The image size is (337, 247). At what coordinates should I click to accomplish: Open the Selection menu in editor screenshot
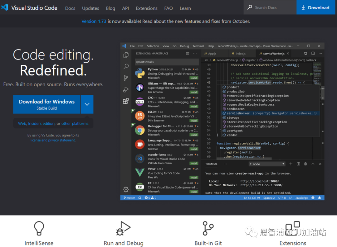(153, 46)
